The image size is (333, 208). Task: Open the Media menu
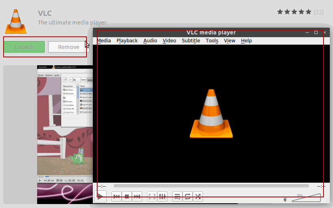point(104,41)
